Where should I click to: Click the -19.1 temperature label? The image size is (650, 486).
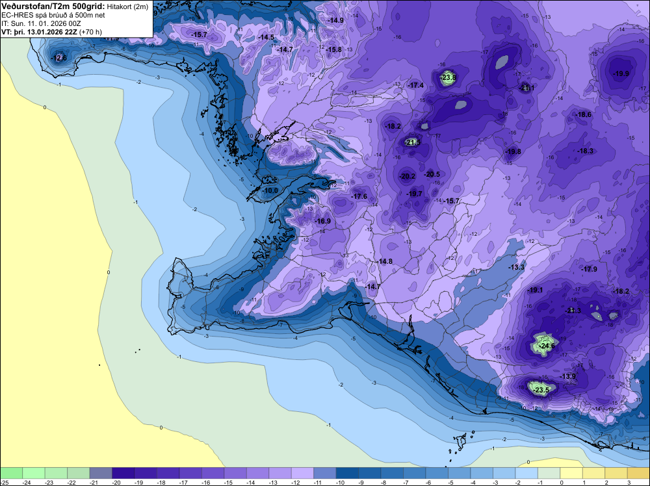[x=535, y=290]
